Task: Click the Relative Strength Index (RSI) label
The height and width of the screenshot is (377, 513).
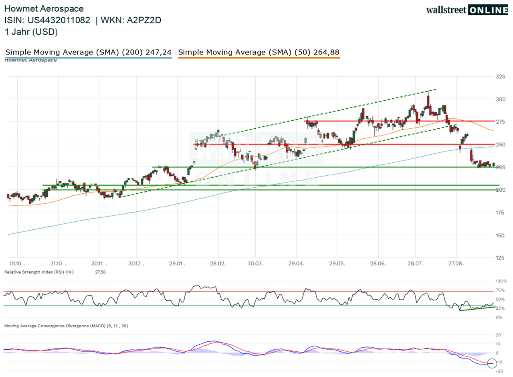Action: click(39, 272)
